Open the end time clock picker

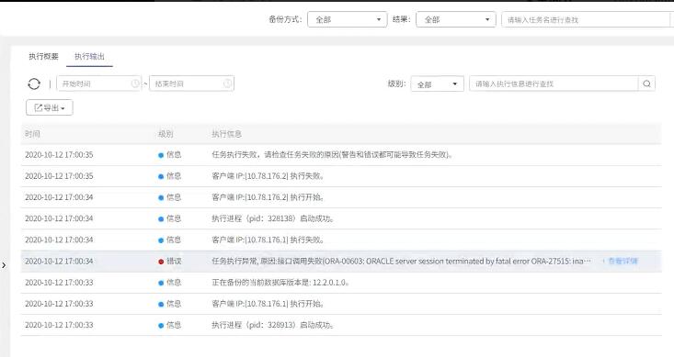[x=228, y=84]
